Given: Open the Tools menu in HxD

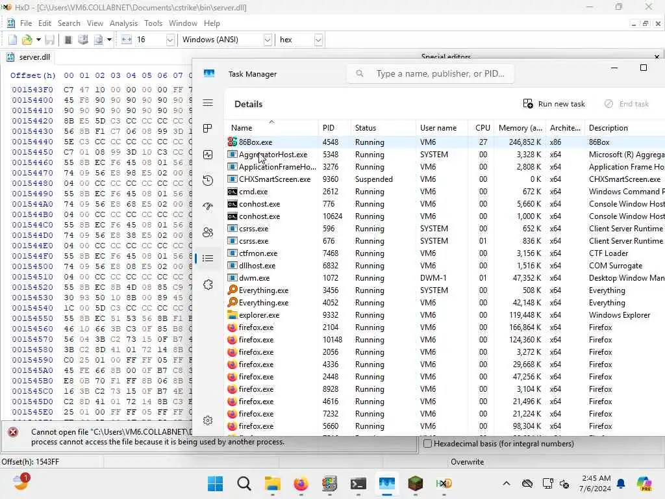Looking at the screenshot, I should [153, 23].
